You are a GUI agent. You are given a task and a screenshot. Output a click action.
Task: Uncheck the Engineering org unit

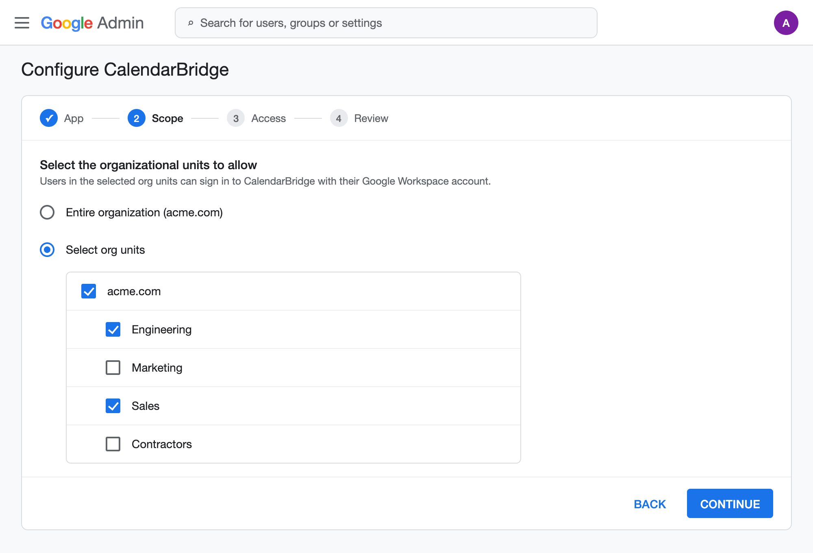pos(113,329)
